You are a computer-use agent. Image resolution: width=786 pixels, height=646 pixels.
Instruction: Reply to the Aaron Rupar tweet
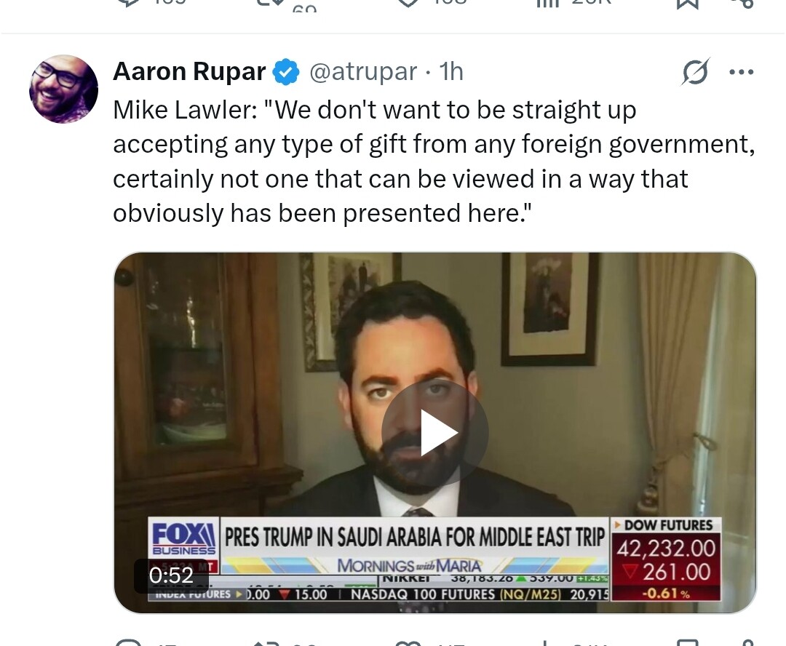pyautogui.click(x=129, y=643)
